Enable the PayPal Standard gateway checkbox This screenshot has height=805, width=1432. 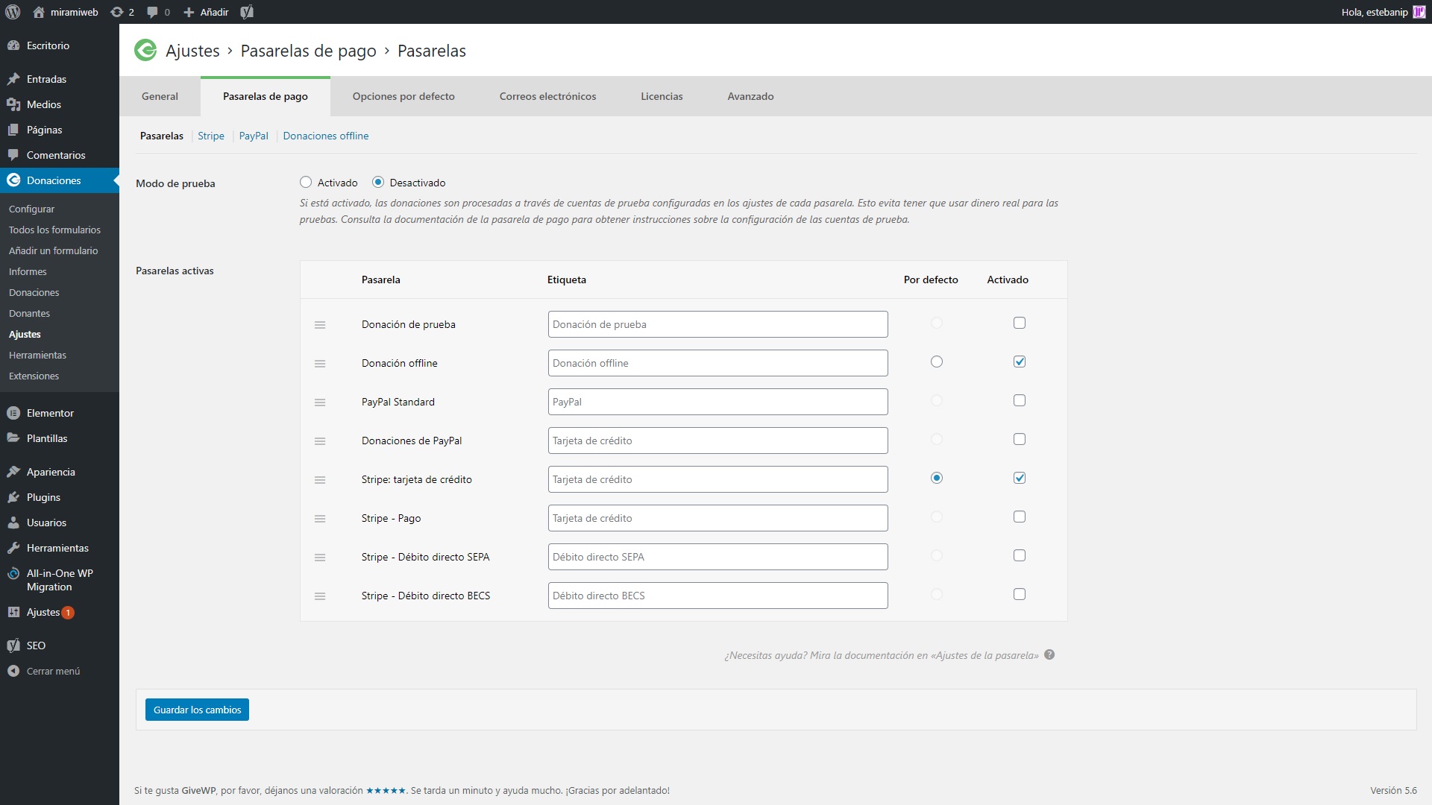point(1020,400)
